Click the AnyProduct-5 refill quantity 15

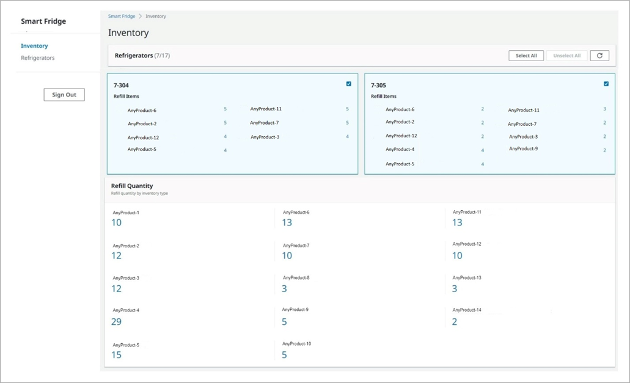116,355
